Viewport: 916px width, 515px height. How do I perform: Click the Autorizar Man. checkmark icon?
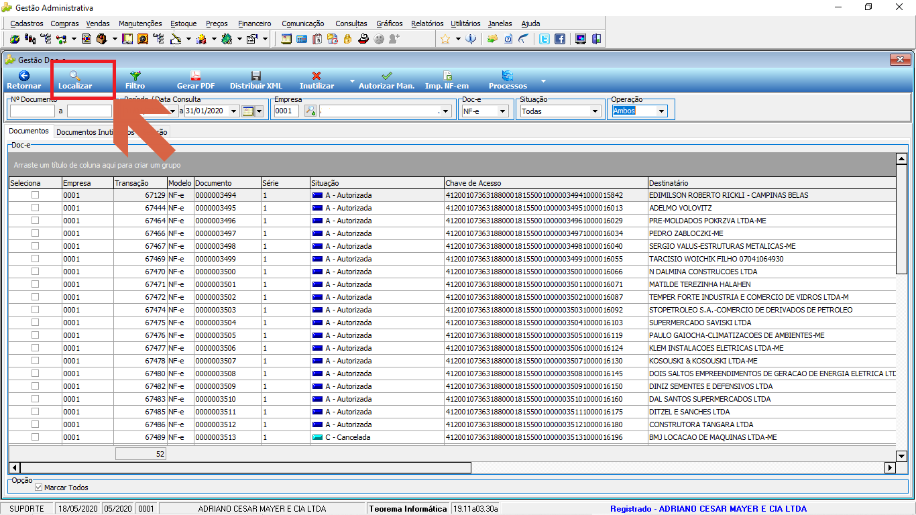point(386,76)
